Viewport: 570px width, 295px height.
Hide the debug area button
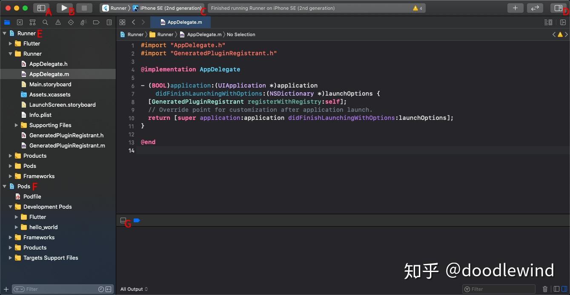123,220
